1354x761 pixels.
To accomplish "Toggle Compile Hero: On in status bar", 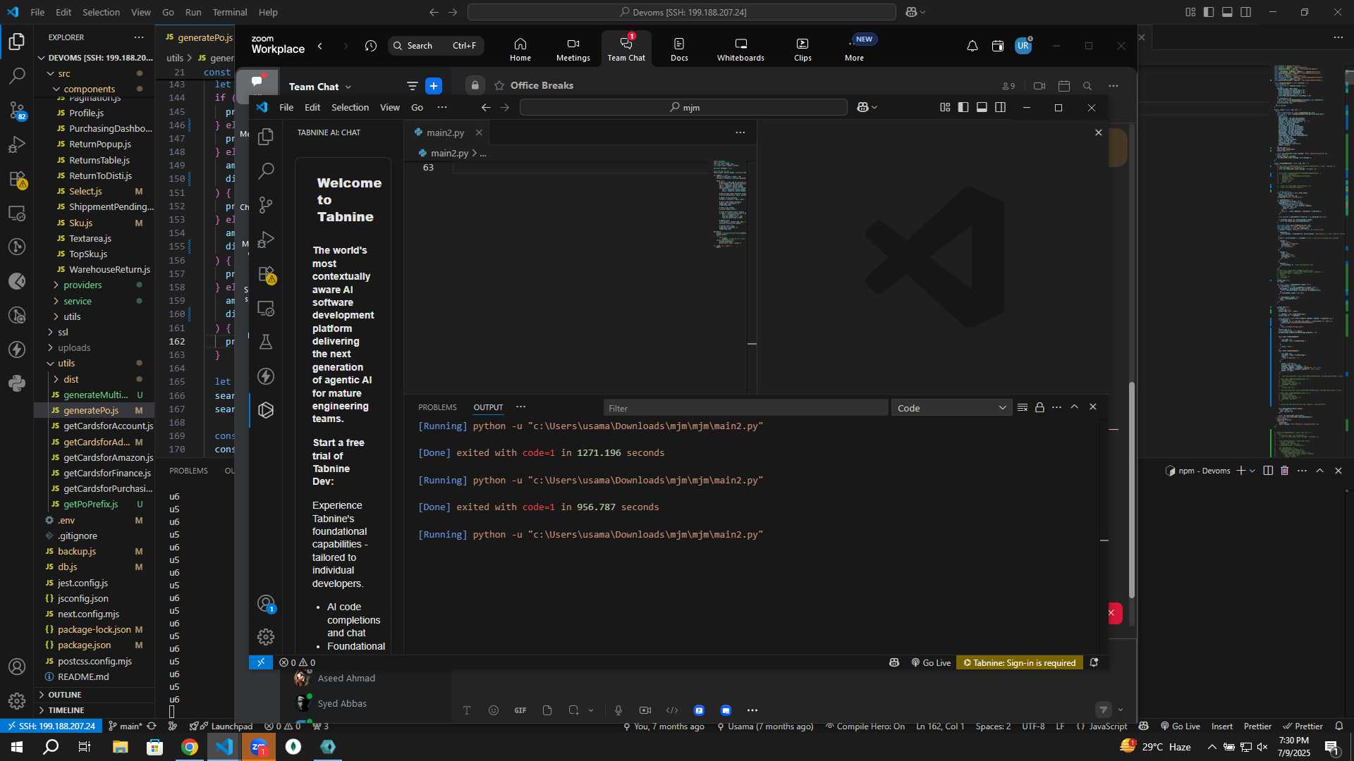I will coord(865,726).
